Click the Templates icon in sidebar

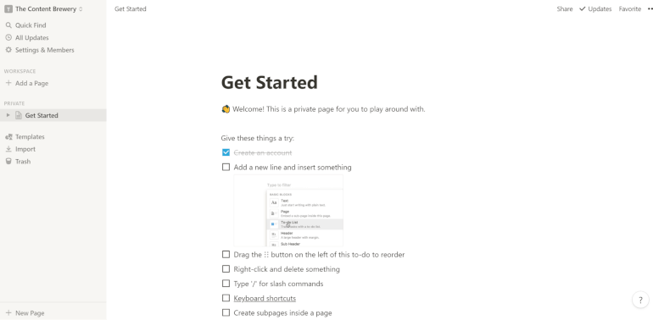(x=8, y=137)
